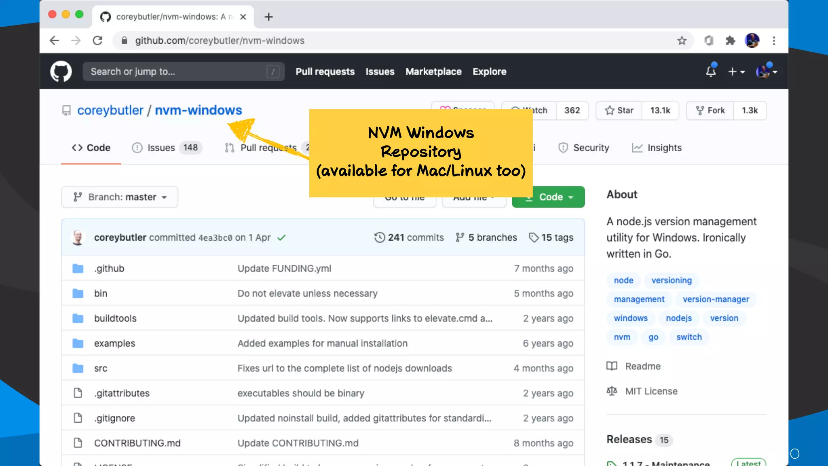
Task: Click the GitHub Octocat logo
Action: click(x=61, y=72)
